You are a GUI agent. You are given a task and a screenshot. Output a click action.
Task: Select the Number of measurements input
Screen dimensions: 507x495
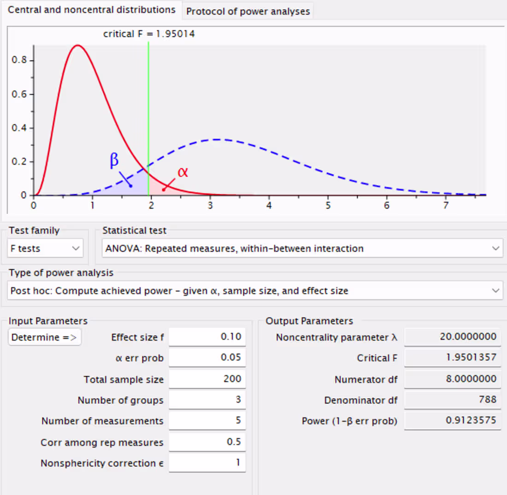207,420
